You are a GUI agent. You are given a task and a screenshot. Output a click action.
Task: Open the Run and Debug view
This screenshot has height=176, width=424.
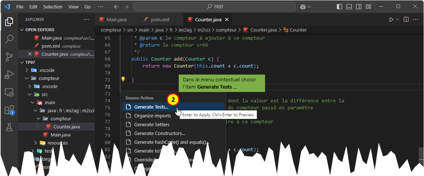pos(9,75)
